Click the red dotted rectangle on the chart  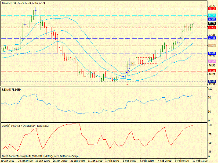(x=148, y=60)
